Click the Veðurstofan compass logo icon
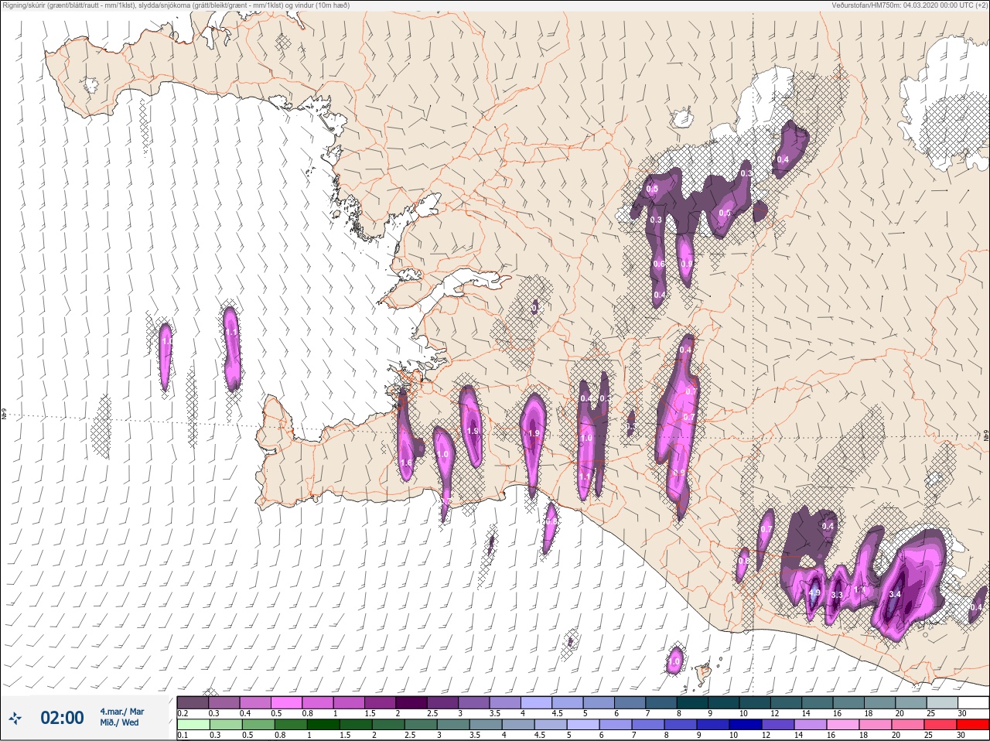990x741 pixels. 15,719
